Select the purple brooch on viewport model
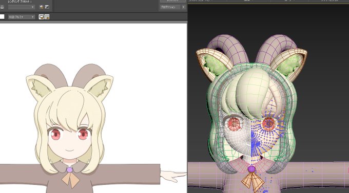 tap(251, 169)
